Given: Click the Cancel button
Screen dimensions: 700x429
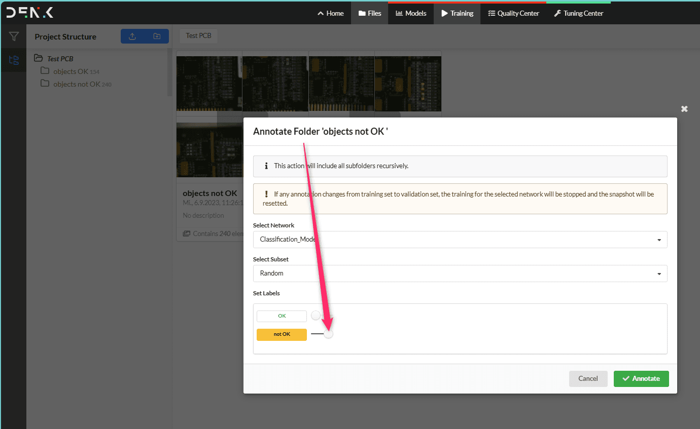Looking at the screenshot, I should (x=588, y=379).
